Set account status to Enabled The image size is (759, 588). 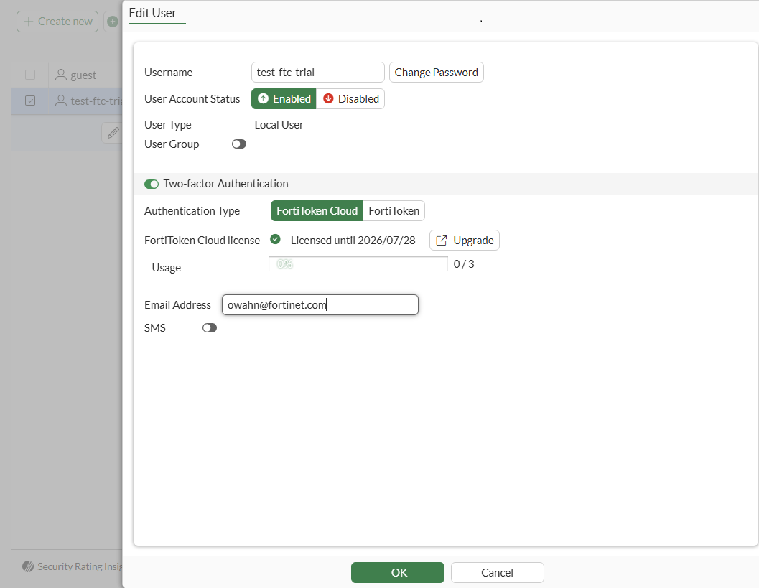284,99
